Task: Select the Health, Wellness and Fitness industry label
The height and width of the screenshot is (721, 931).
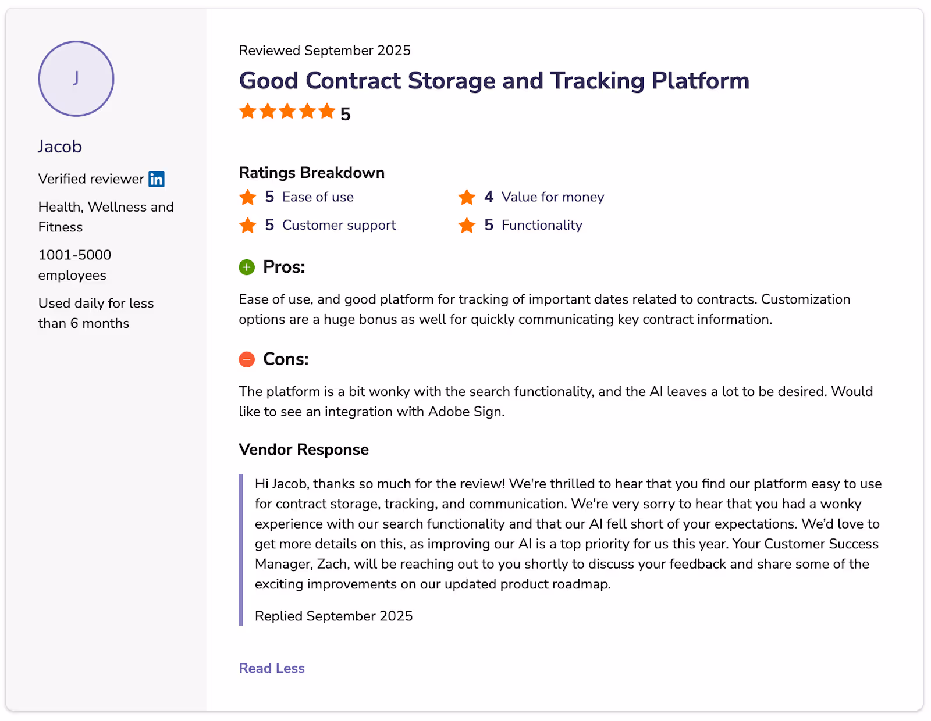Action: 105,216
